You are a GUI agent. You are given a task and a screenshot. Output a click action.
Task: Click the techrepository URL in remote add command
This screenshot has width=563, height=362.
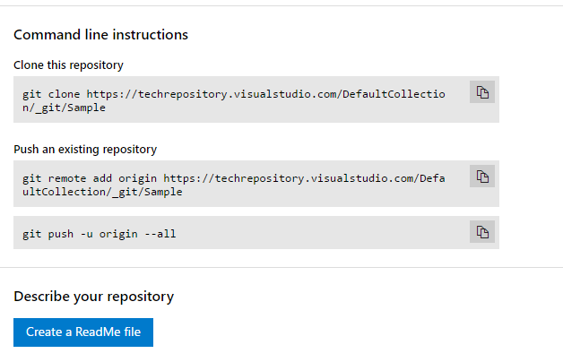coord(305,177)
